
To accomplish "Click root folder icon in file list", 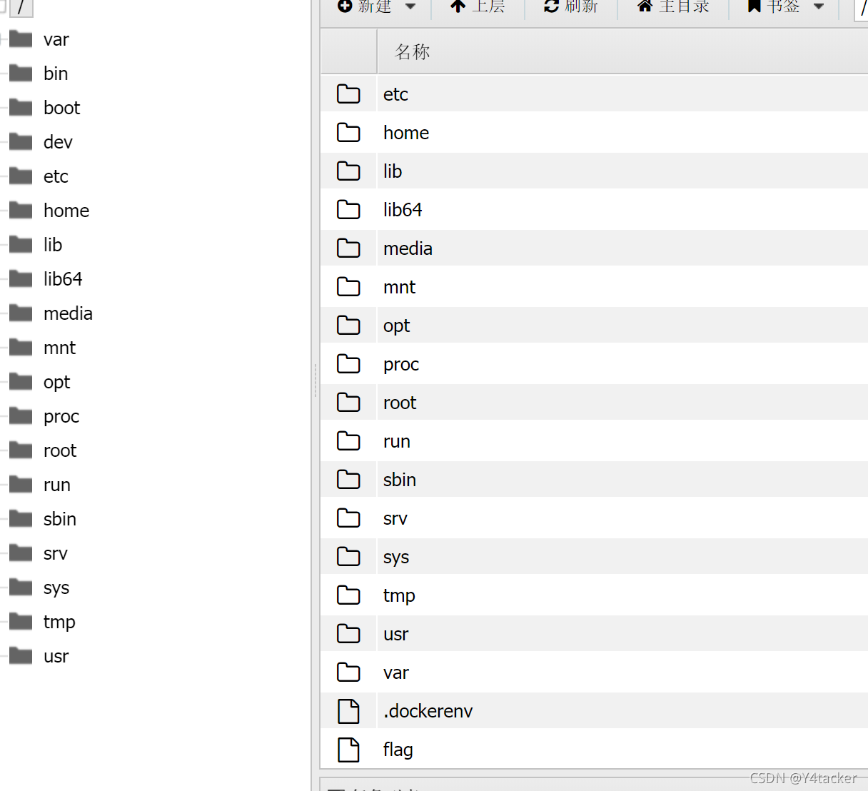I will point(348,402).
